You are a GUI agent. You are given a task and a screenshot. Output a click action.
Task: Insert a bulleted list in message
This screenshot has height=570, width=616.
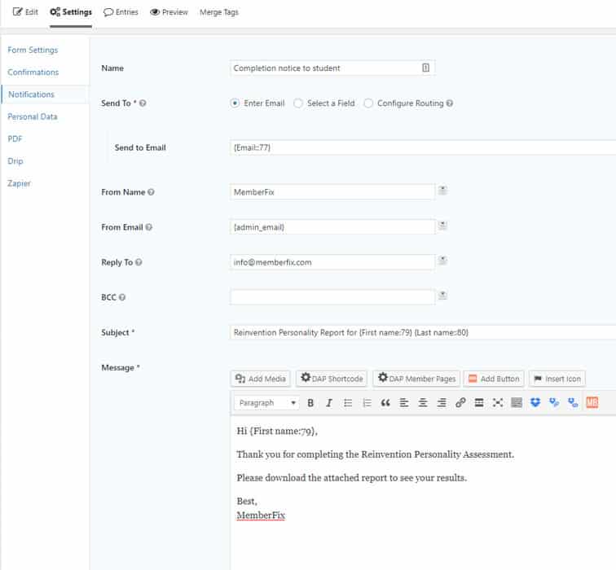pos(348,403)
